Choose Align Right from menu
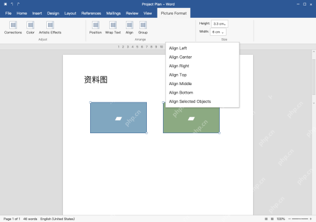 point(202,66)
